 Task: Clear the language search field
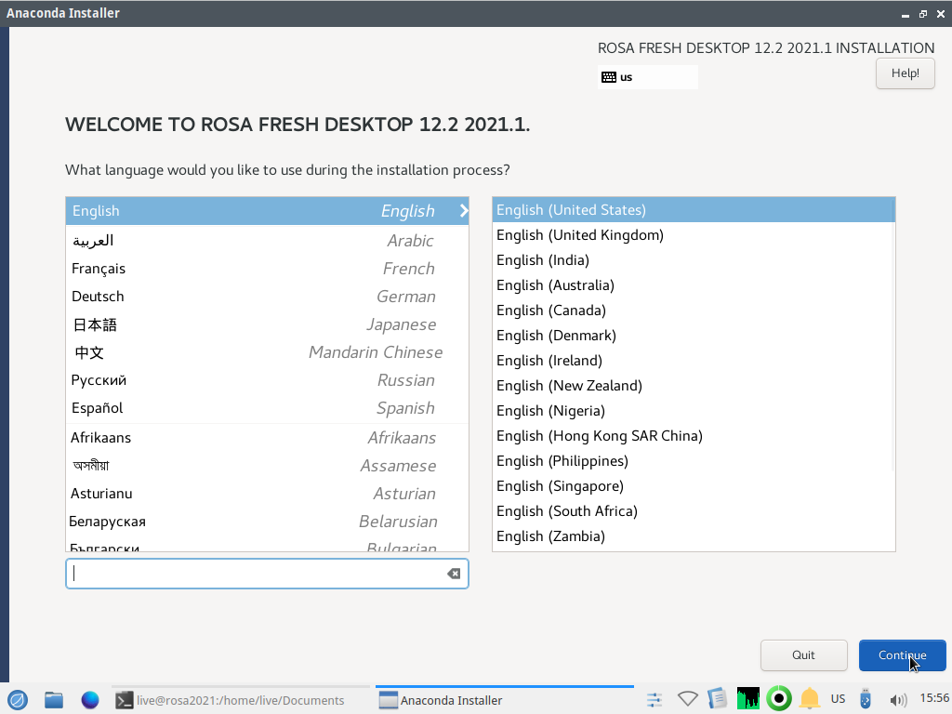(454, 574)
